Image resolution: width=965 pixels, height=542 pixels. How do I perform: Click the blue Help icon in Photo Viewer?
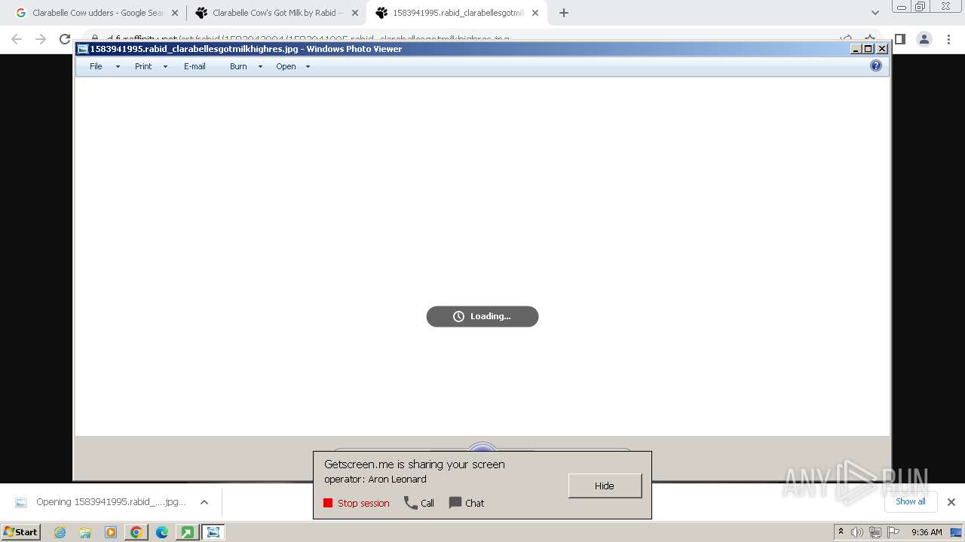point(876,65)
